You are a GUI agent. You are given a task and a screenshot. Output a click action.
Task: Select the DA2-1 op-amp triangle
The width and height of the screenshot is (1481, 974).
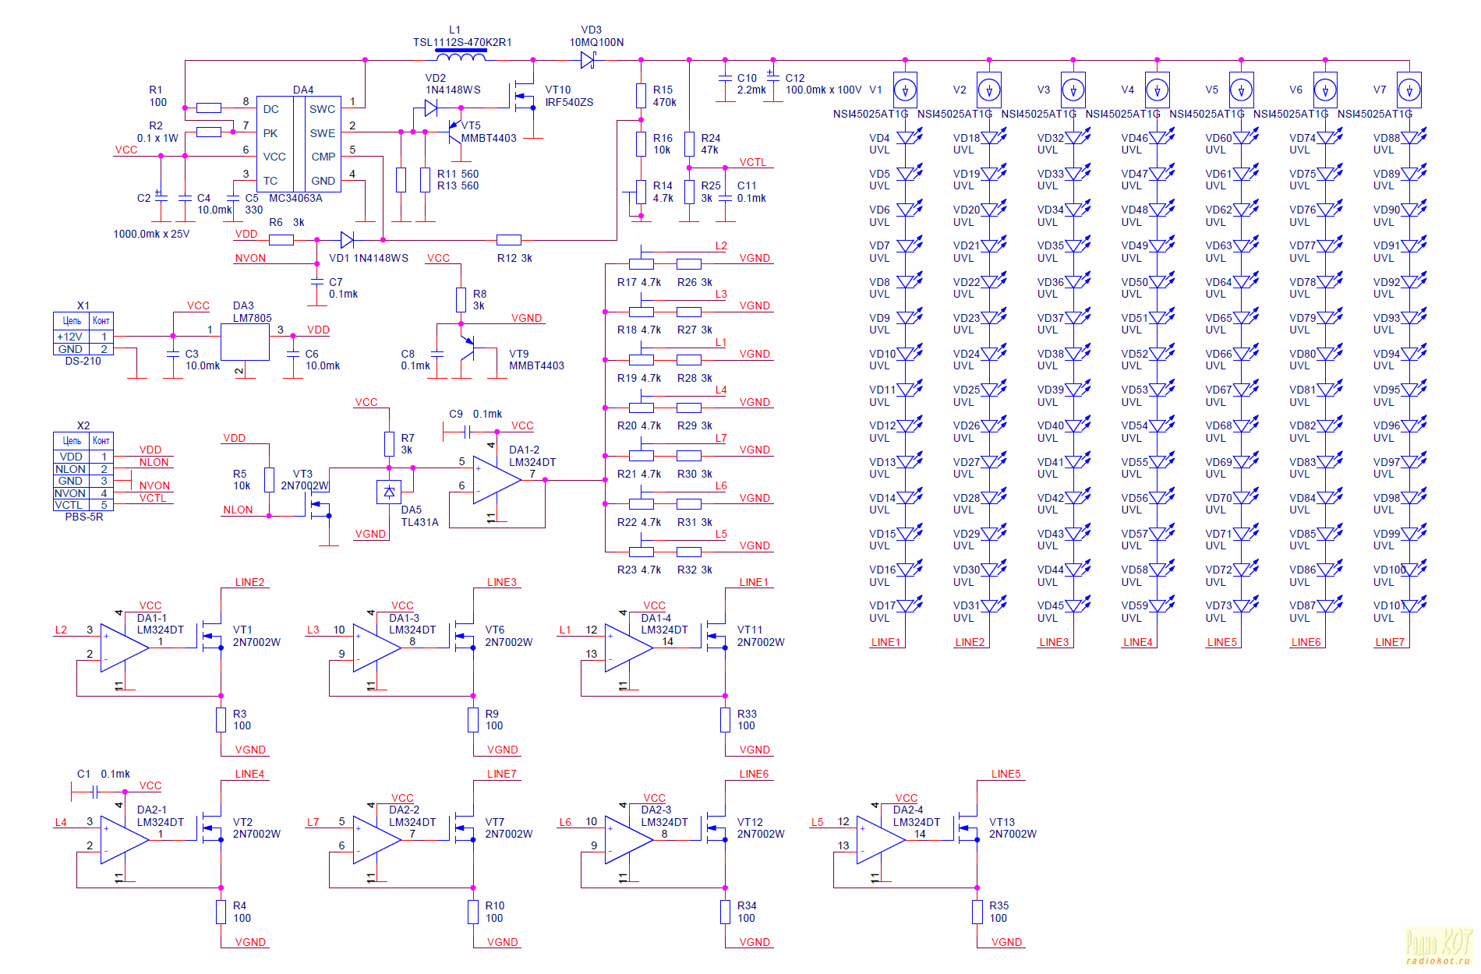click(x=125, y=840)
